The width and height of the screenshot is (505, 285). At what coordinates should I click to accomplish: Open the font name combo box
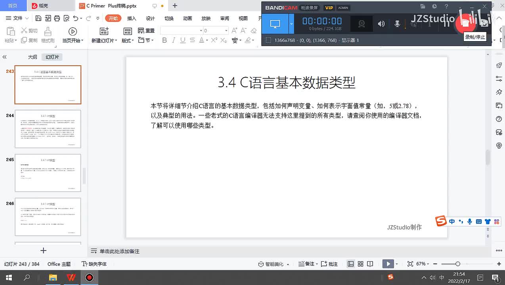point(182,30)
